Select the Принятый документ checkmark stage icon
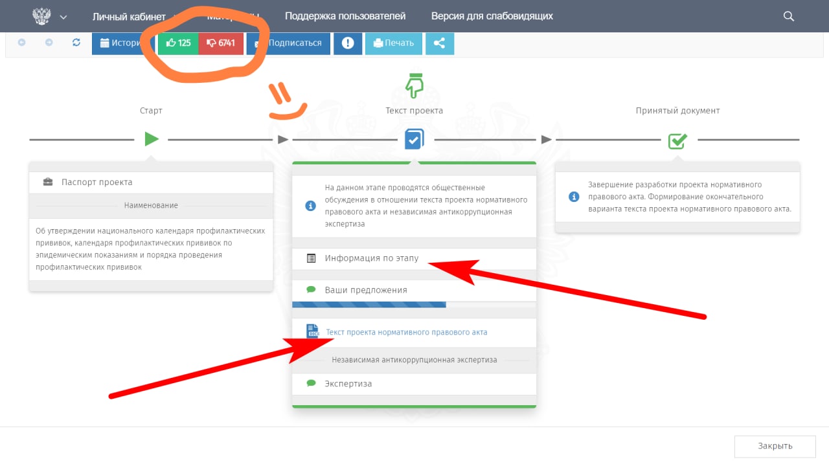 click(x=677, y=140)
